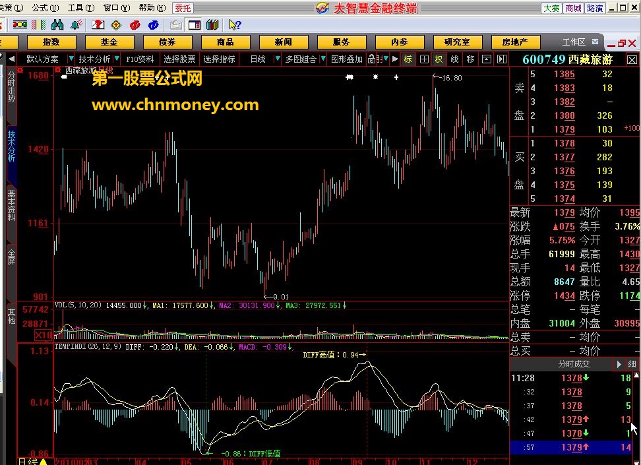Viewport: 641px width, 465px height.
Task: Click the right play arrow on chart toolbar
Action: pos(395,59)
